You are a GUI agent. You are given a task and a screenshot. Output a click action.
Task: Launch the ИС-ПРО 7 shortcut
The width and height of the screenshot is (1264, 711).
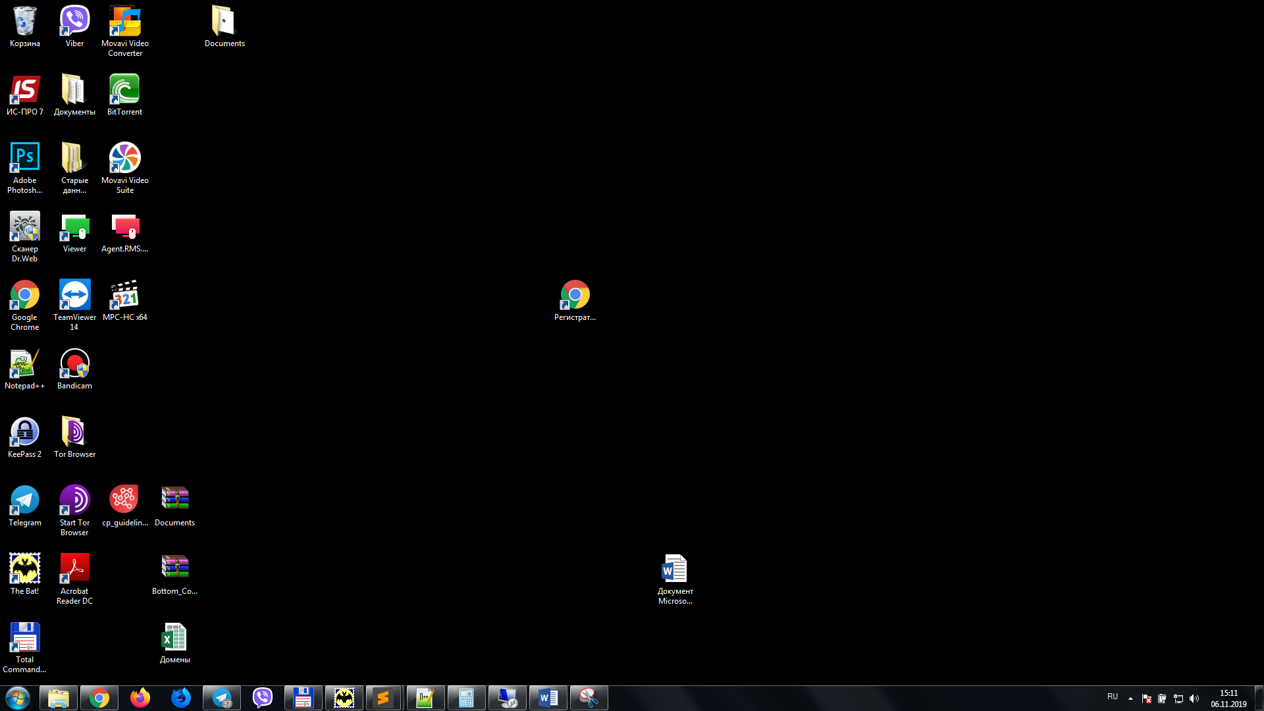[25, 95]
